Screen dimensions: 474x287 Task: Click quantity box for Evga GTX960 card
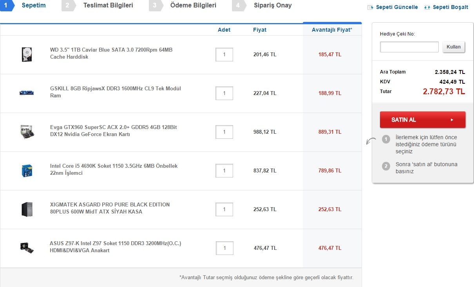[224, 132]
